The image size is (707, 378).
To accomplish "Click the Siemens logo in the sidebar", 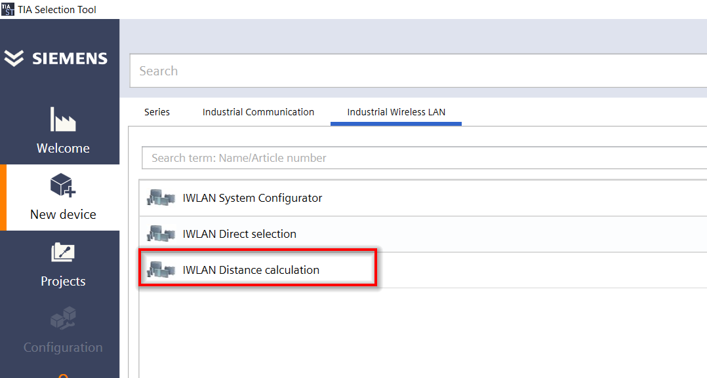I will [x=56, y=58].
